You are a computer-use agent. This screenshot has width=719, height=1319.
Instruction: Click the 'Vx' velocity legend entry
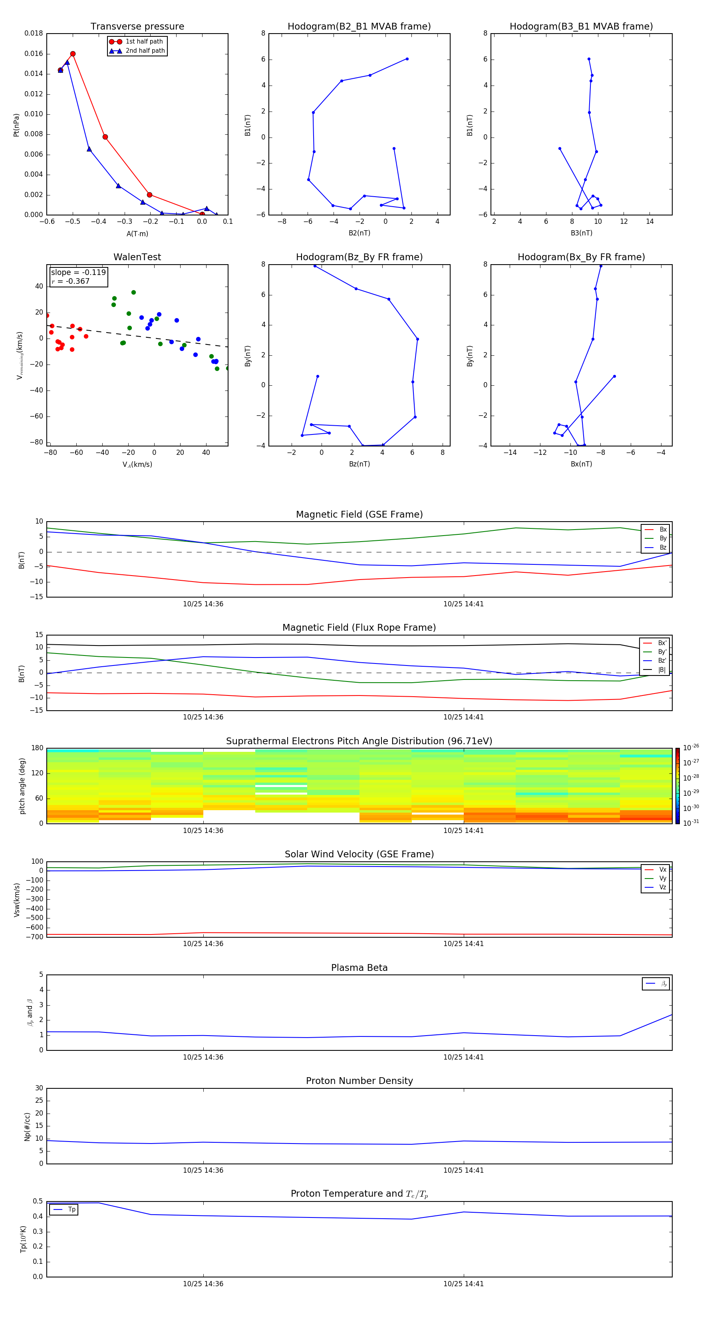click(x=655, y=870)
